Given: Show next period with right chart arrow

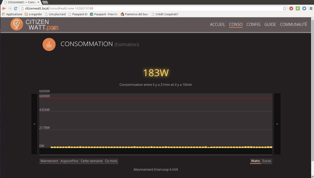Looking at the screenshot, I should pos(277,124).
